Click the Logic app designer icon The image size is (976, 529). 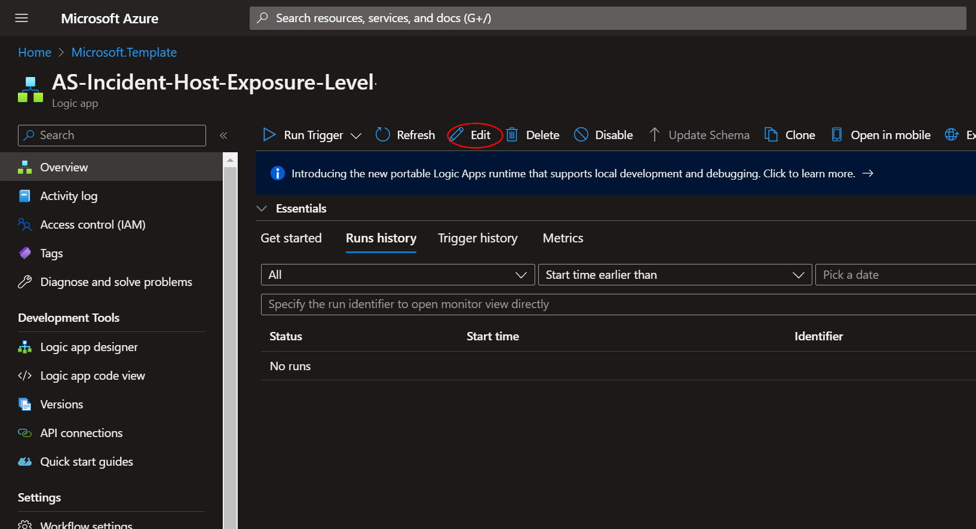(24, 347)
